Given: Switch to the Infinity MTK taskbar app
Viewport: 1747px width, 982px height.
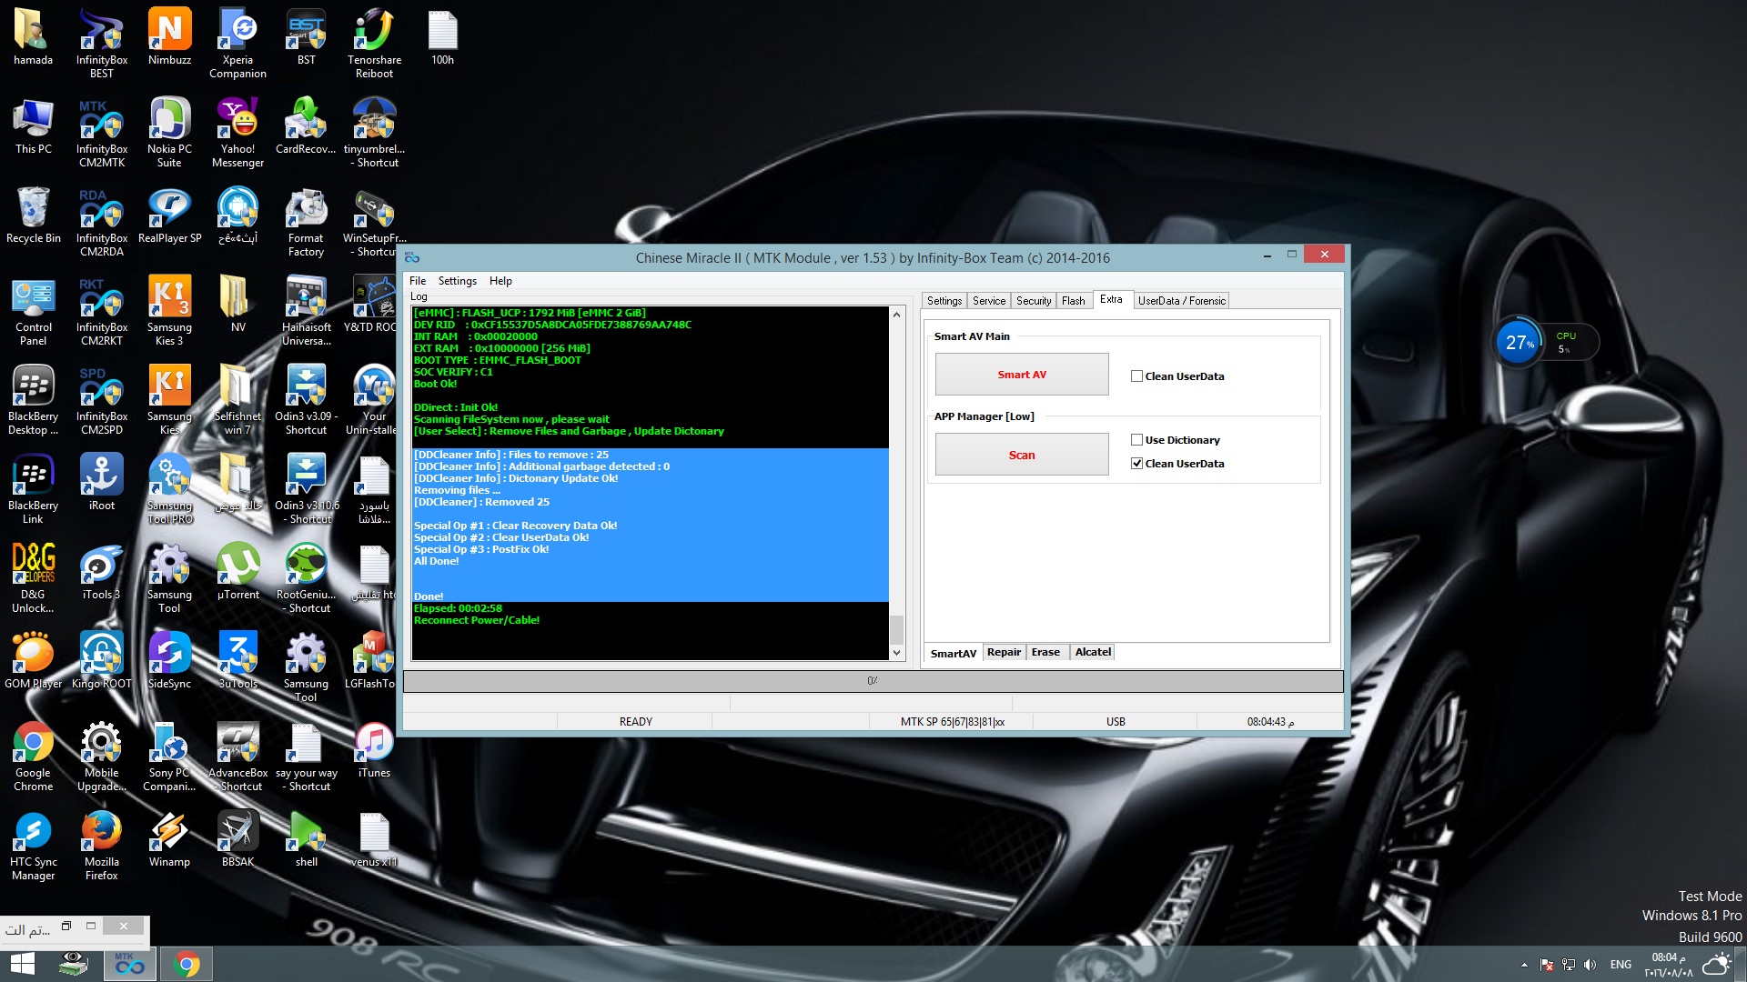Looking at the screenshot, I should [x=130, y=964].
